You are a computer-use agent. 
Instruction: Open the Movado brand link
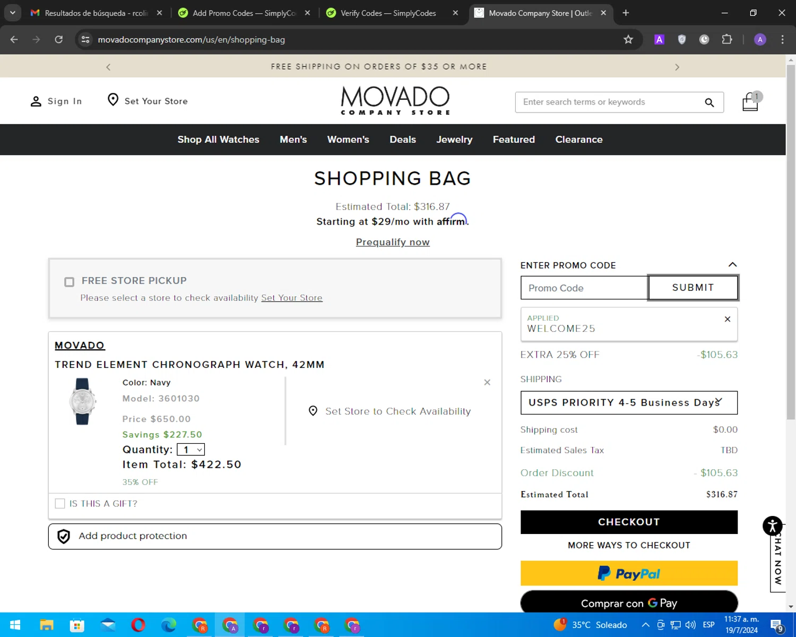point(80,346)
